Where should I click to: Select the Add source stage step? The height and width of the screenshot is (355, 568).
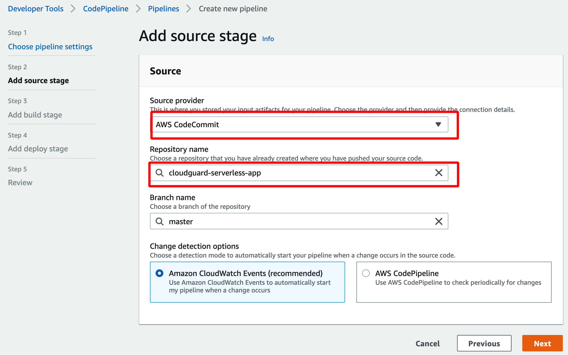click(x=38, y=80)
